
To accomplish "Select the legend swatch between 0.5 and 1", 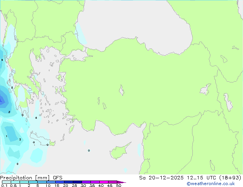I will [15, 182].
